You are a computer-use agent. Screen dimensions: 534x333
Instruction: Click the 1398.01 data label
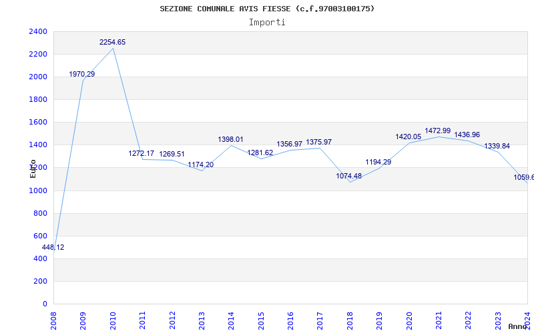(230, 139)
